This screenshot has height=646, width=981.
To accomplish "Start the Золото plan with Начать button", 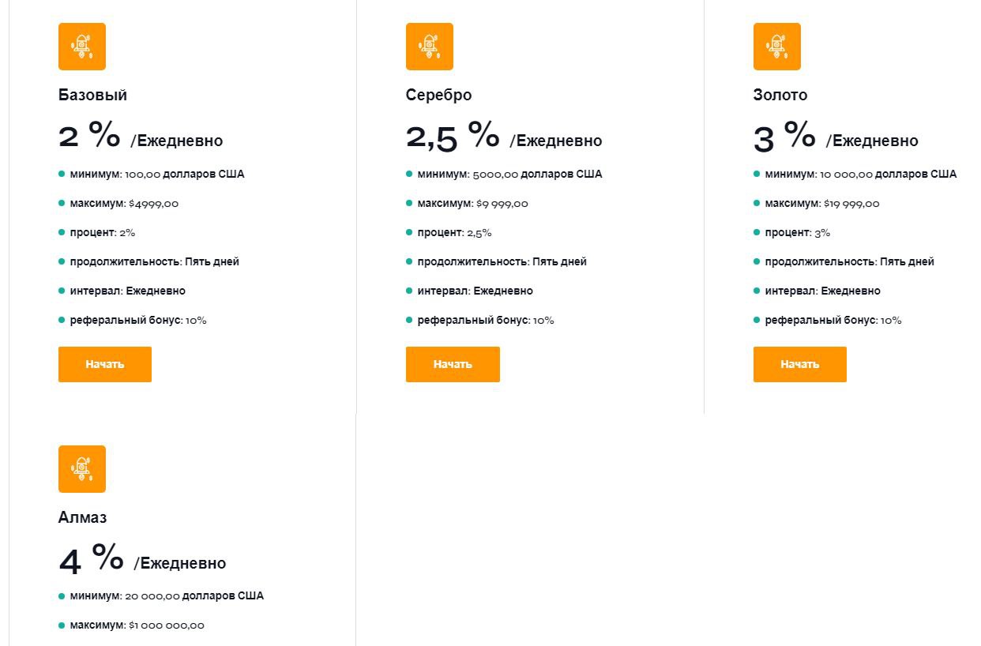I will tap(800, 364).
